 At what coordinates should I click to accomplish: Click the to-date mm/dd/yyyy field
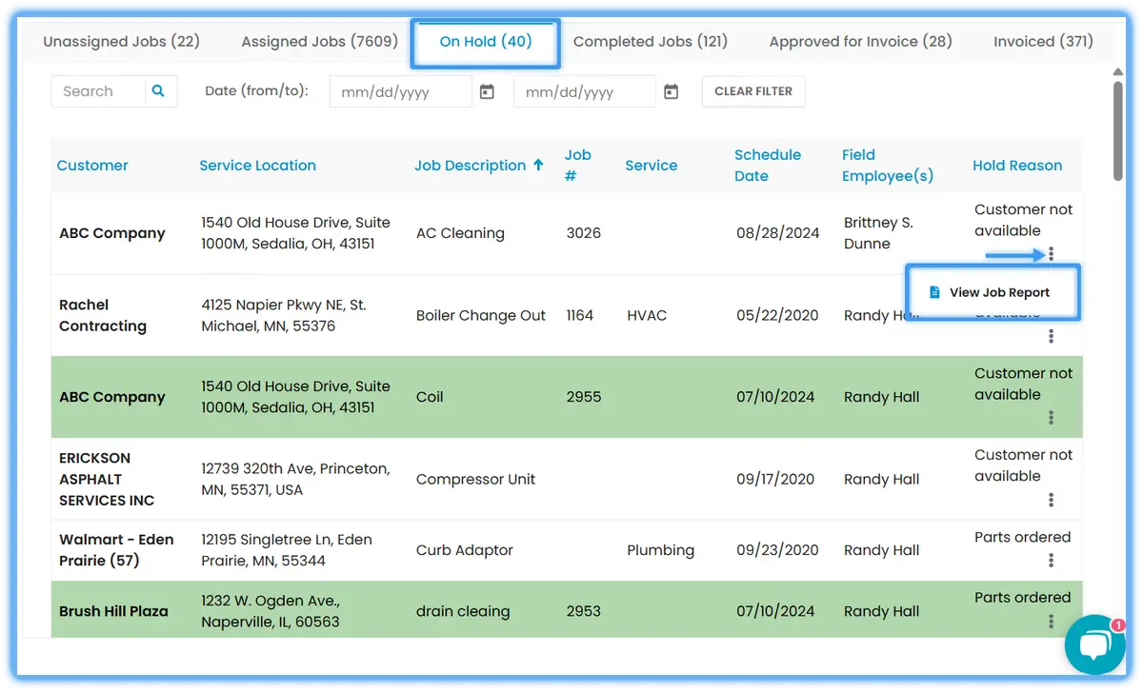[585, 91]
